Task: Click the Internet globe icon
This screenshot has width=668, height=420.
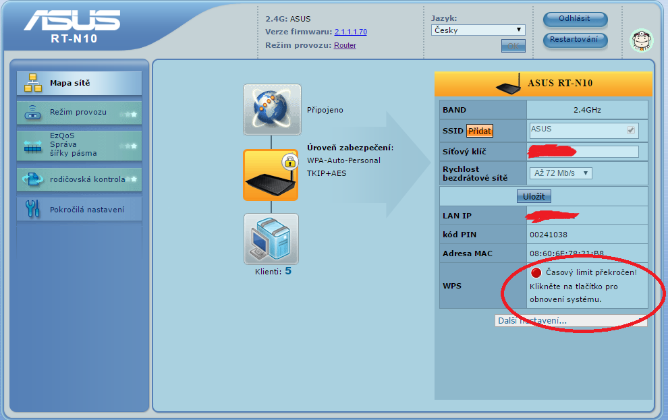Action: point(272,110)
